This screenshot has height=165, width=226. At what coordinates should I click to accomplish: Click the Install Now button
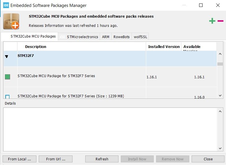[x=137, y=159]
